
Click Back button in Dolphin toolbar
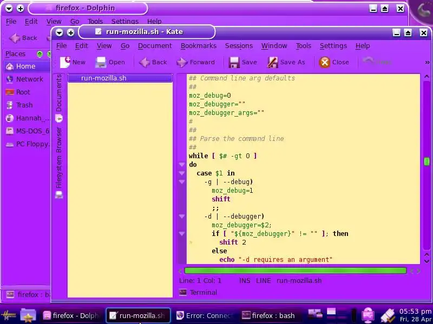click(x=23, y=38)
